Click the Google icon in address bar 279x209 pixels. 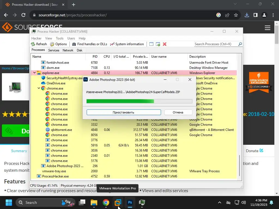point(219,15)
